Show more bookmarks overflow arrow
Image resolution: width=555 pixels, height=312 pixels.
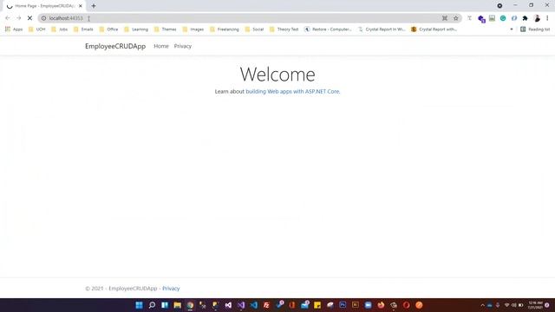coord(512,29)
